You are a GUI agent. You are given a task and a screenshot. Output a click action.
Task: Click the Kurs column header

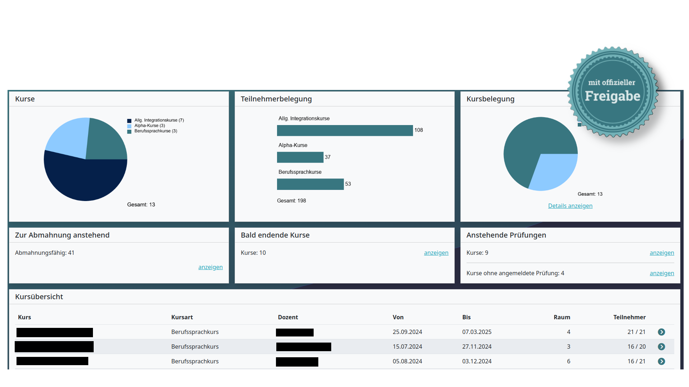coord(24,317)
